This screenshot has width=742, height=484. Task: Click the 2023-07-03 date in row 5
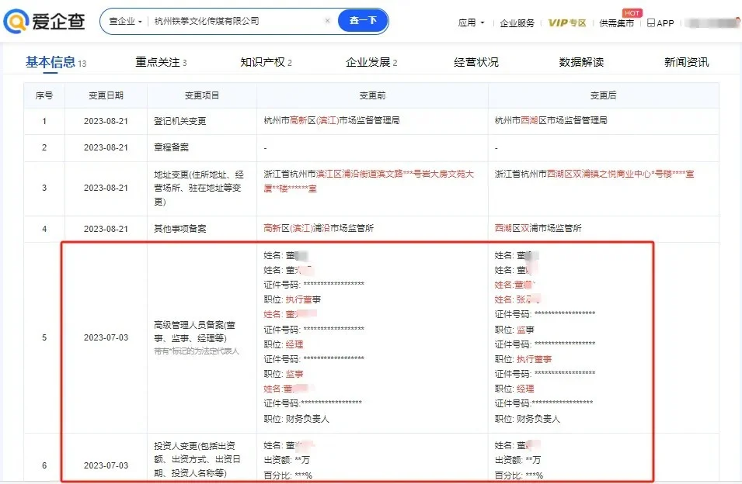pos(106,337)
